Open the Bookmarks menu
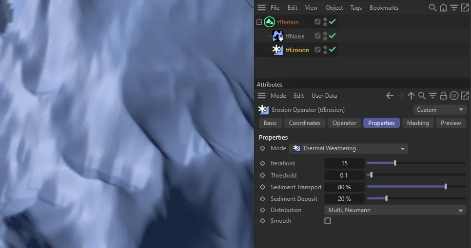The height and width of the screenshot is (248, 471). (x=384, y=8)
